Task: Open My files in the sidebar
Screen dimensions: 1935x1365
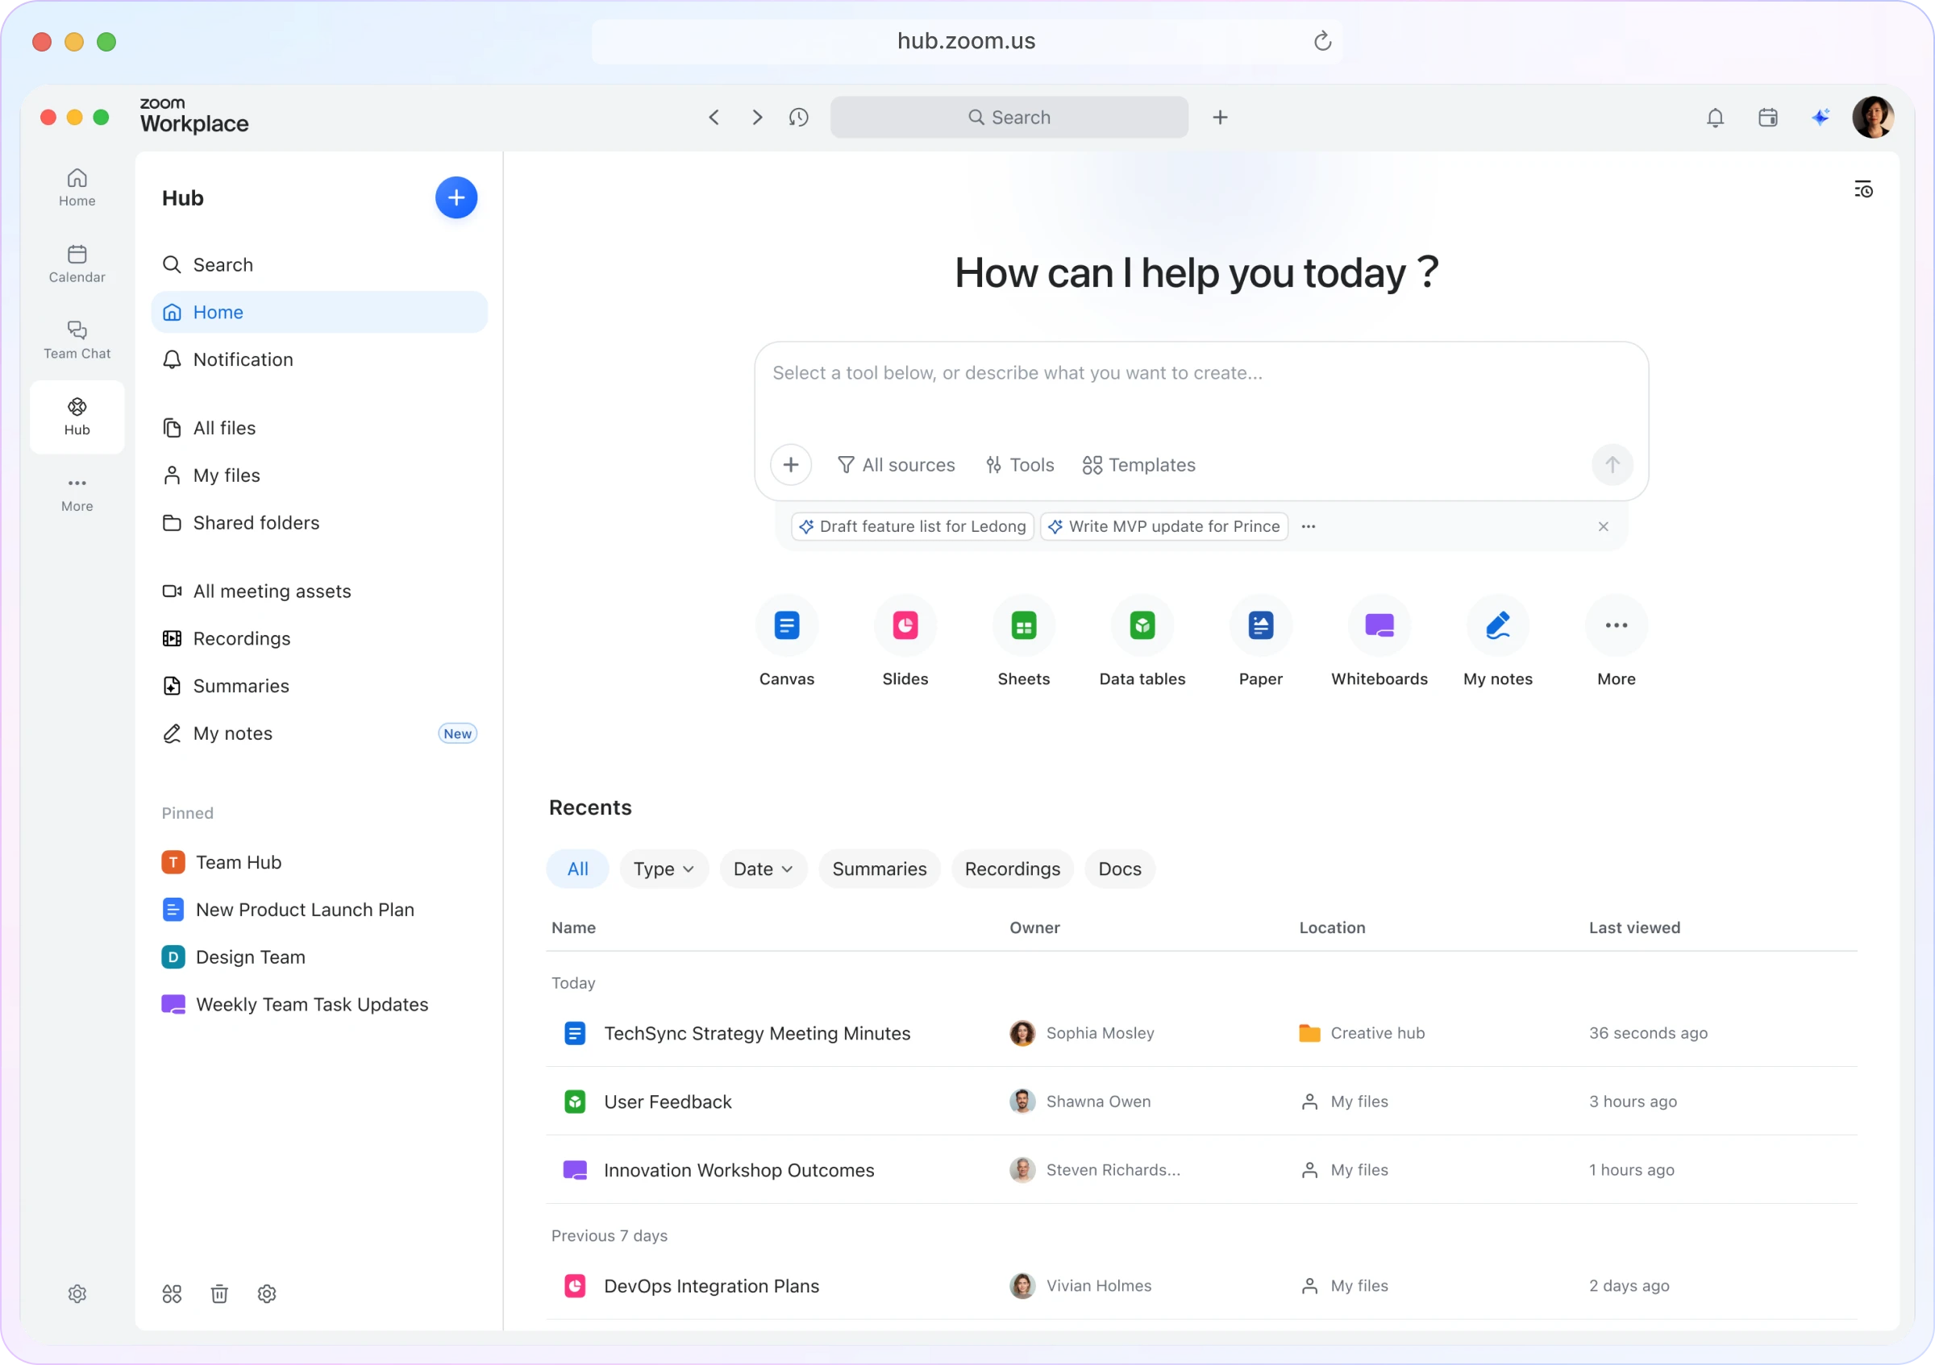Action: click(319, 475)
